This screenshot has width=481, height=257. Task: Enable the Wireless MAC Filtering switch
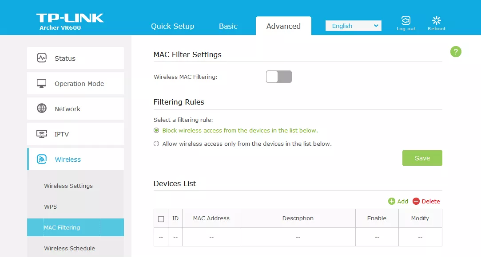pos(278,77)
